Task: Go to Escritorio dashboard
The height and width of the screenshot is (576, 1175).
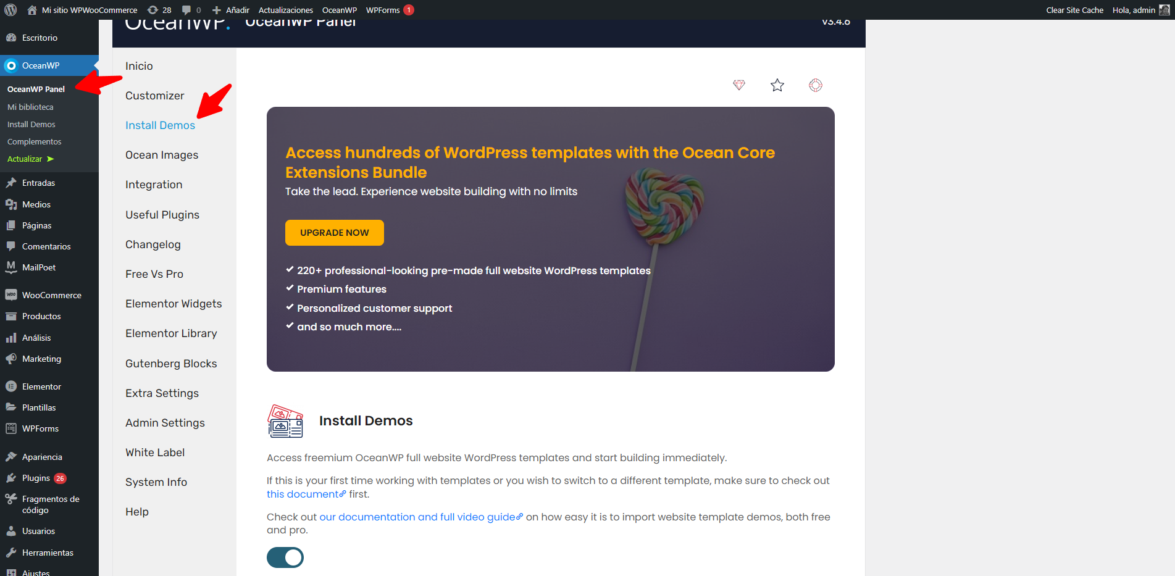Action: point(40,38)
